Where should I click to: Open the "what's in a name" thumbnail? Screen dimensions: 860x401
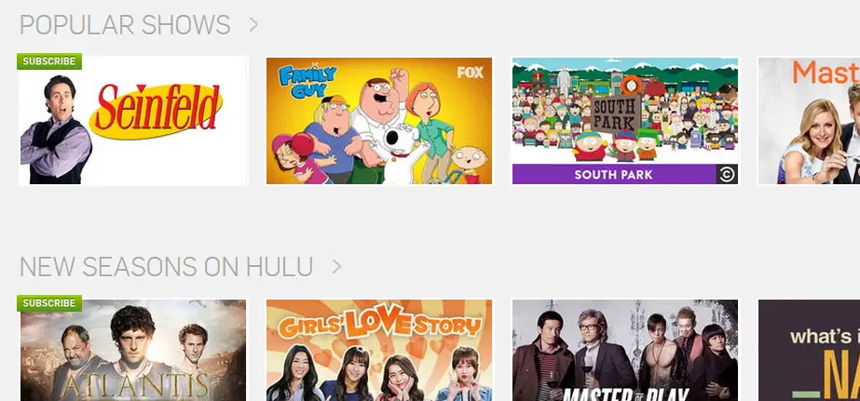tap(809, 350)
